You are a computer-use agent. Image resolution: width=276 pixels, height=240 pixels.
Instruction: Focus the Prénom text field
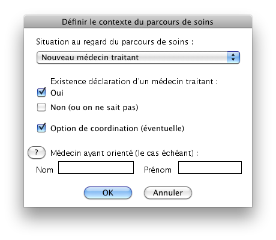pos(210,168)
